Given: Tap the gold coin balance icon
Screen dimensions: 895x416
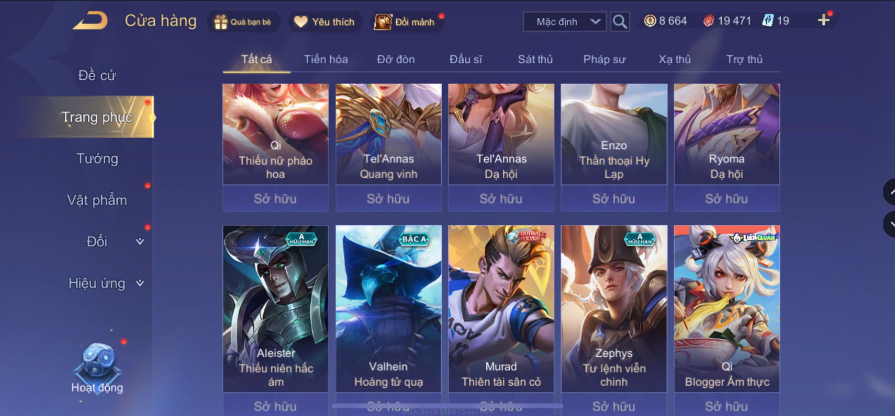Looking at the screenshot, I should [x=650, y=21].
